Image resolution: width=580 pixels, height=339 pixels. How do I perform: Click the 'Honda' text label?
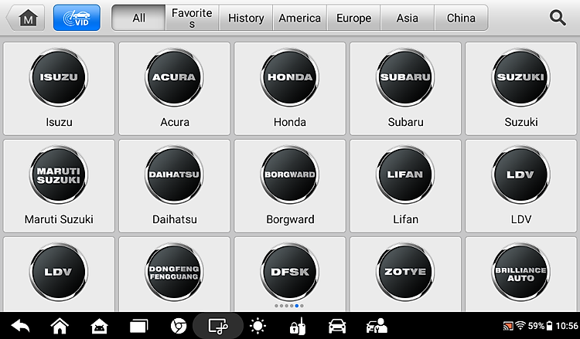click(x=290, y=122)
